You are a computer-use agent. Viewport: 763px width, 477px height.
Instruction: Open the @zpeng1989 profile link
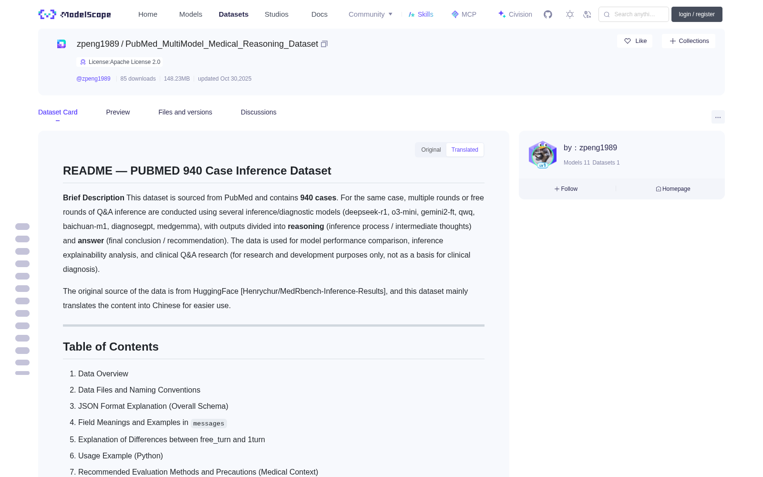tap(93, 79)
